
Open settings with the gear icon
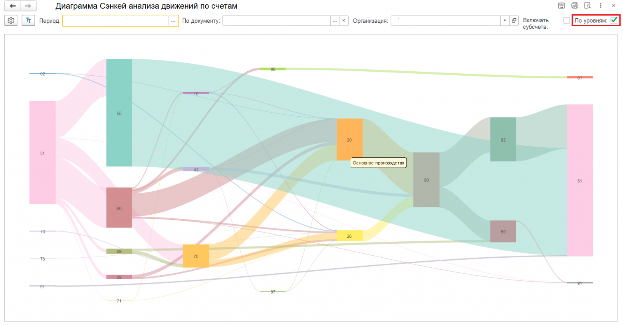pyautogui.click(x=11, y=20)
